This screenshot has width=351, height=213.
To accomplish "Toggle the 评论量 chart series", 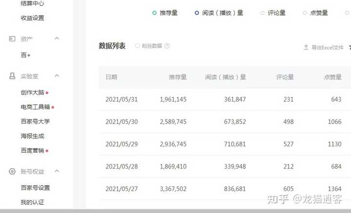I will [x=273, y=13].
